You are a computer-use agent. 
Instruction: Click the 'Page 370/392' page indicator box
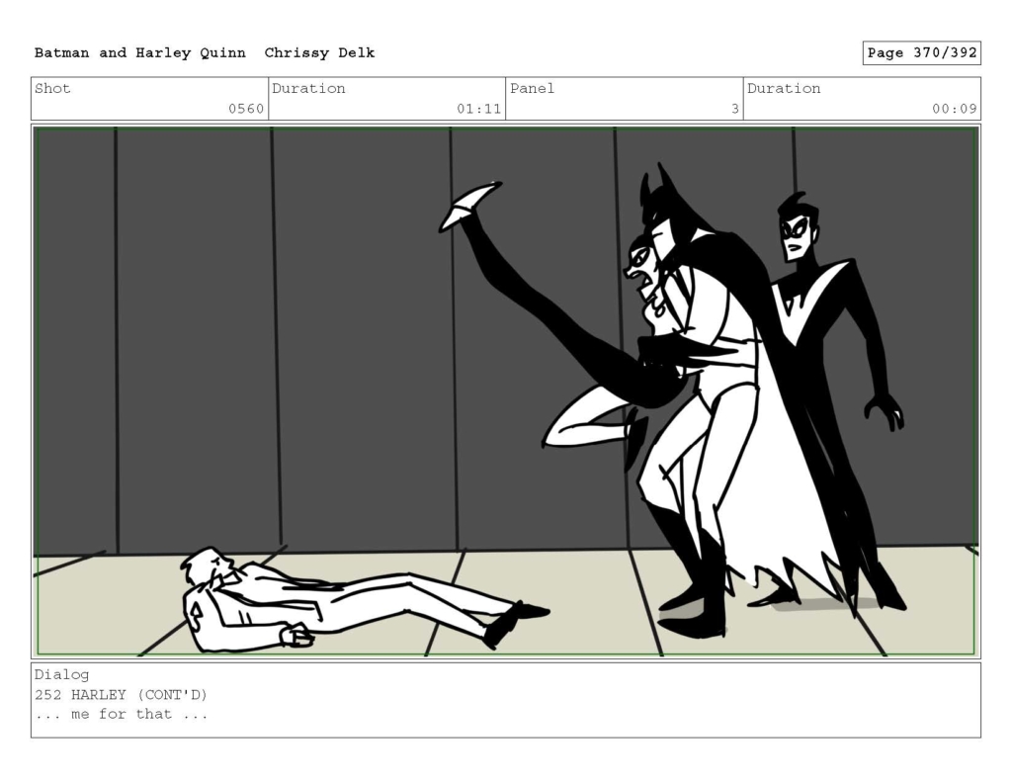[922, 53]
